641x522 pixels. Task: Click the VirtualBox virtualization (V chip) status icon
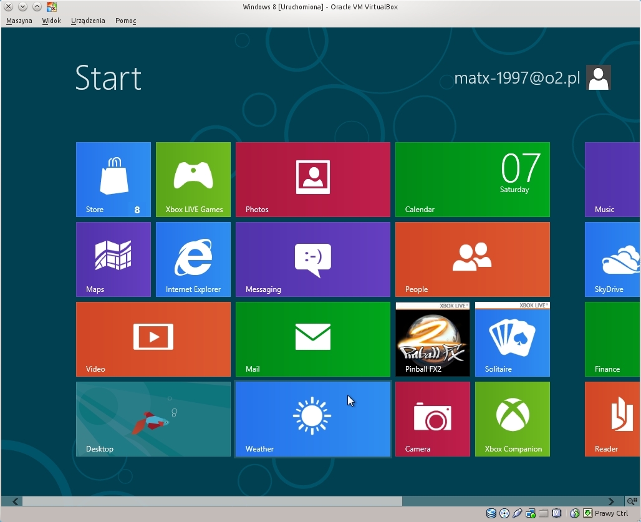click(556, 513)
